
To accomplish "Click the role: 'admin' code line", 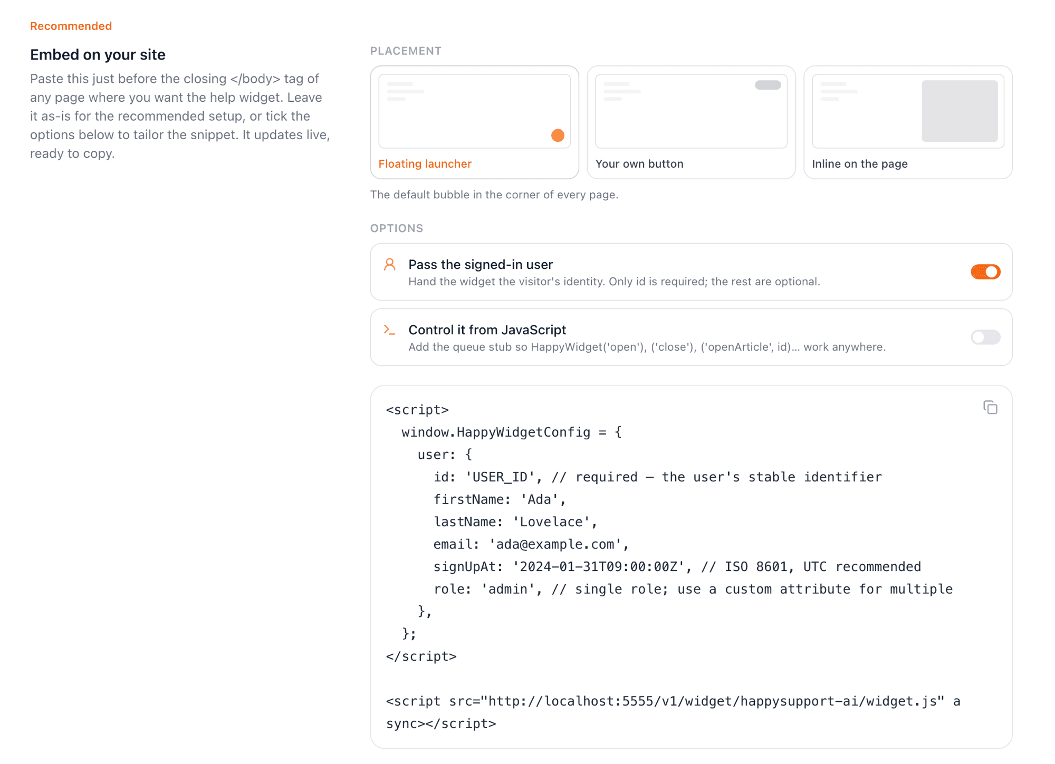I will point(693,589).
